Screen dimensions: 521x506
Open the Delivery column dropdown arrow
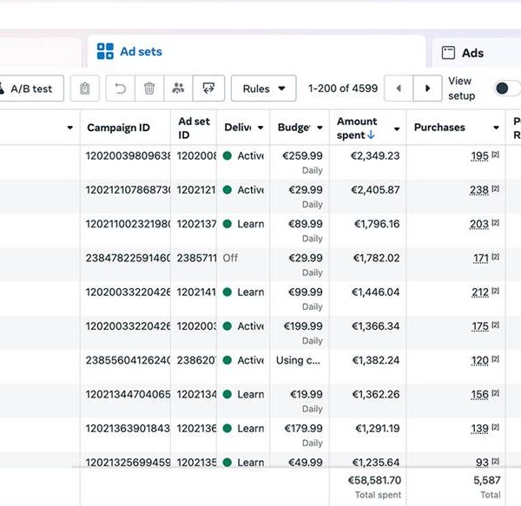pyautogui.click(x=260, y=128)
